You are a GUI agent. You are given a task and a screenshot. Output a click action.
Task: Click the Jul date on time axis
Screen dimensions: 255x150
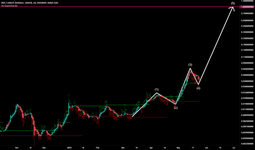(234, 148)
